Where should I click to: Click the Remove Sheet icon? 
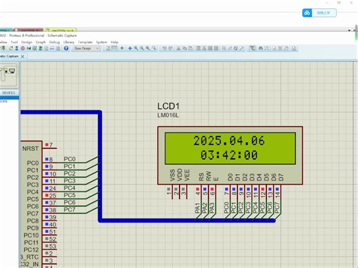click(280, 48)
